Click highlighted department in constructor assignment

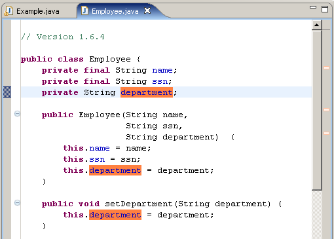(115, 170)
